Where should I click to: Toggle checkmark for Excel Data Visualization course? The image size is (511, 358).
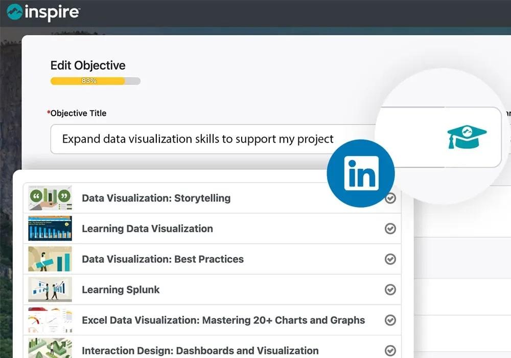coord(390,321)
